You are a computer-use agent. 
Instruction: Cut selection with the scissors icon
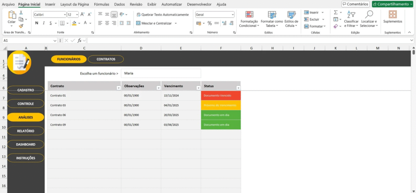click(21, 14)
